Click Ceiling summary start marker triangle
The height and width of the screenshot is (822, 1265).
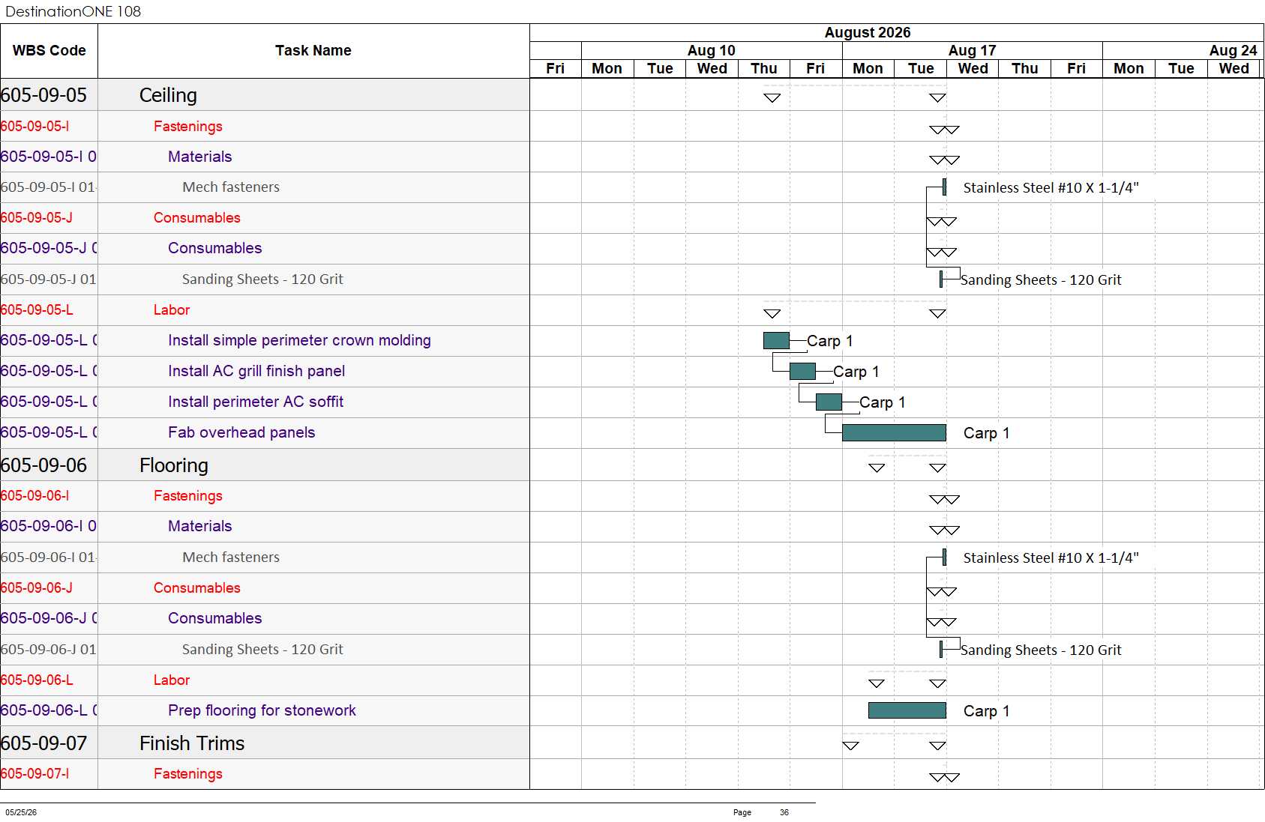click(x=772, y=98)
